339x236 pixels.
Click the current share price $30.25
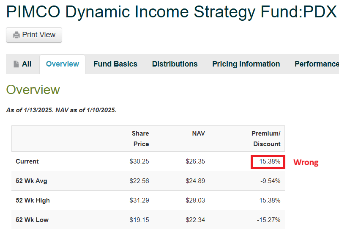click(139, 161)
